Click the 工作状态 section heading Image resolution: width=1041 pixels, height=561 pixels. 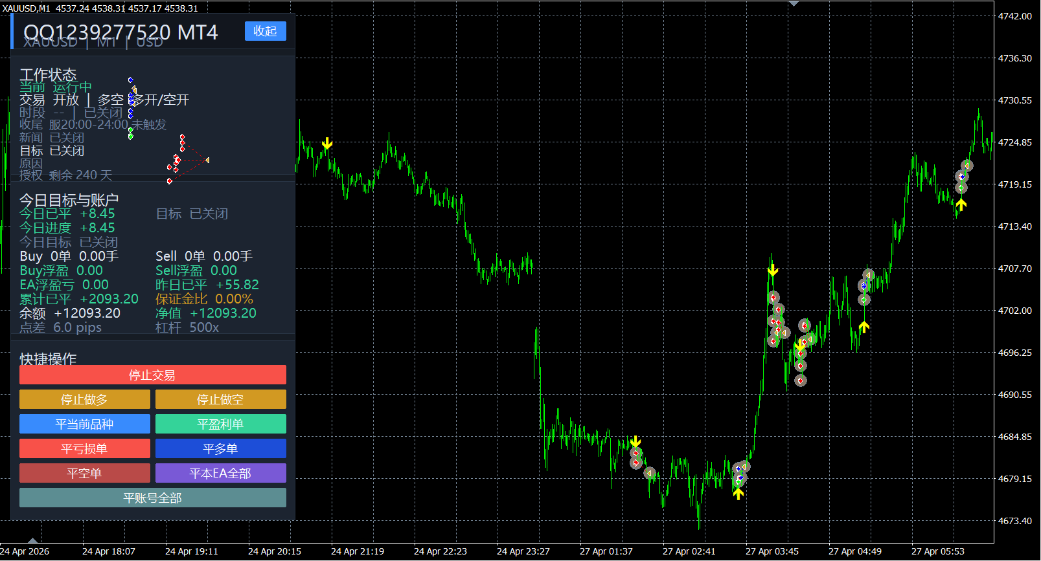(x=48, y=74)
